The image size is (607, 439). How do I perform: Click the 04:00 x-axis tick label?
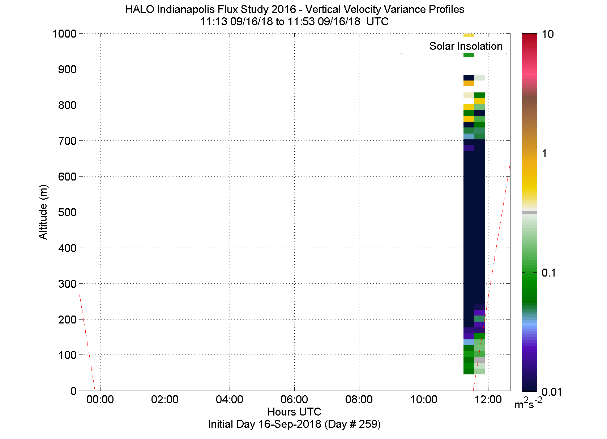click(x=230, y=400)
